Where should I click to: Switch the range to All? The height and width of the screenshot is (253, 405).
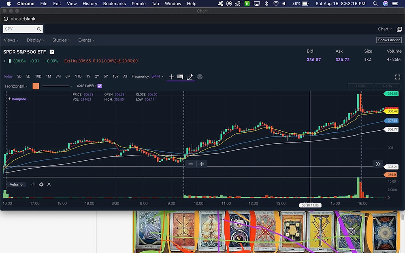125,77
